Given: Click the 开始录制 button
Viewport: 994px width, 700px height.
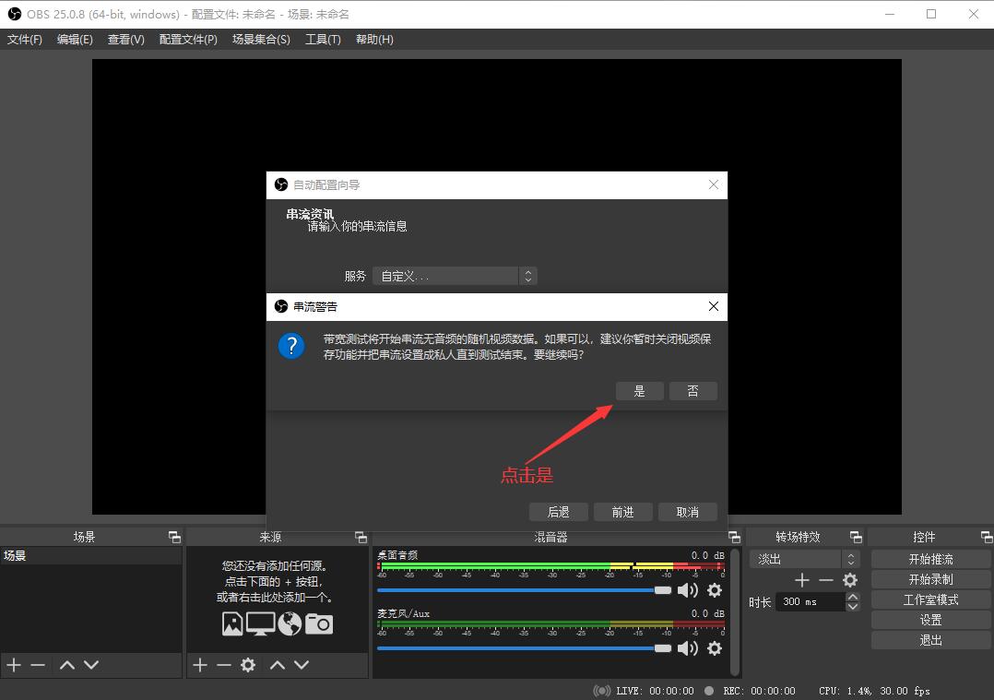Looking at the screenshot, I should [930, 579].
